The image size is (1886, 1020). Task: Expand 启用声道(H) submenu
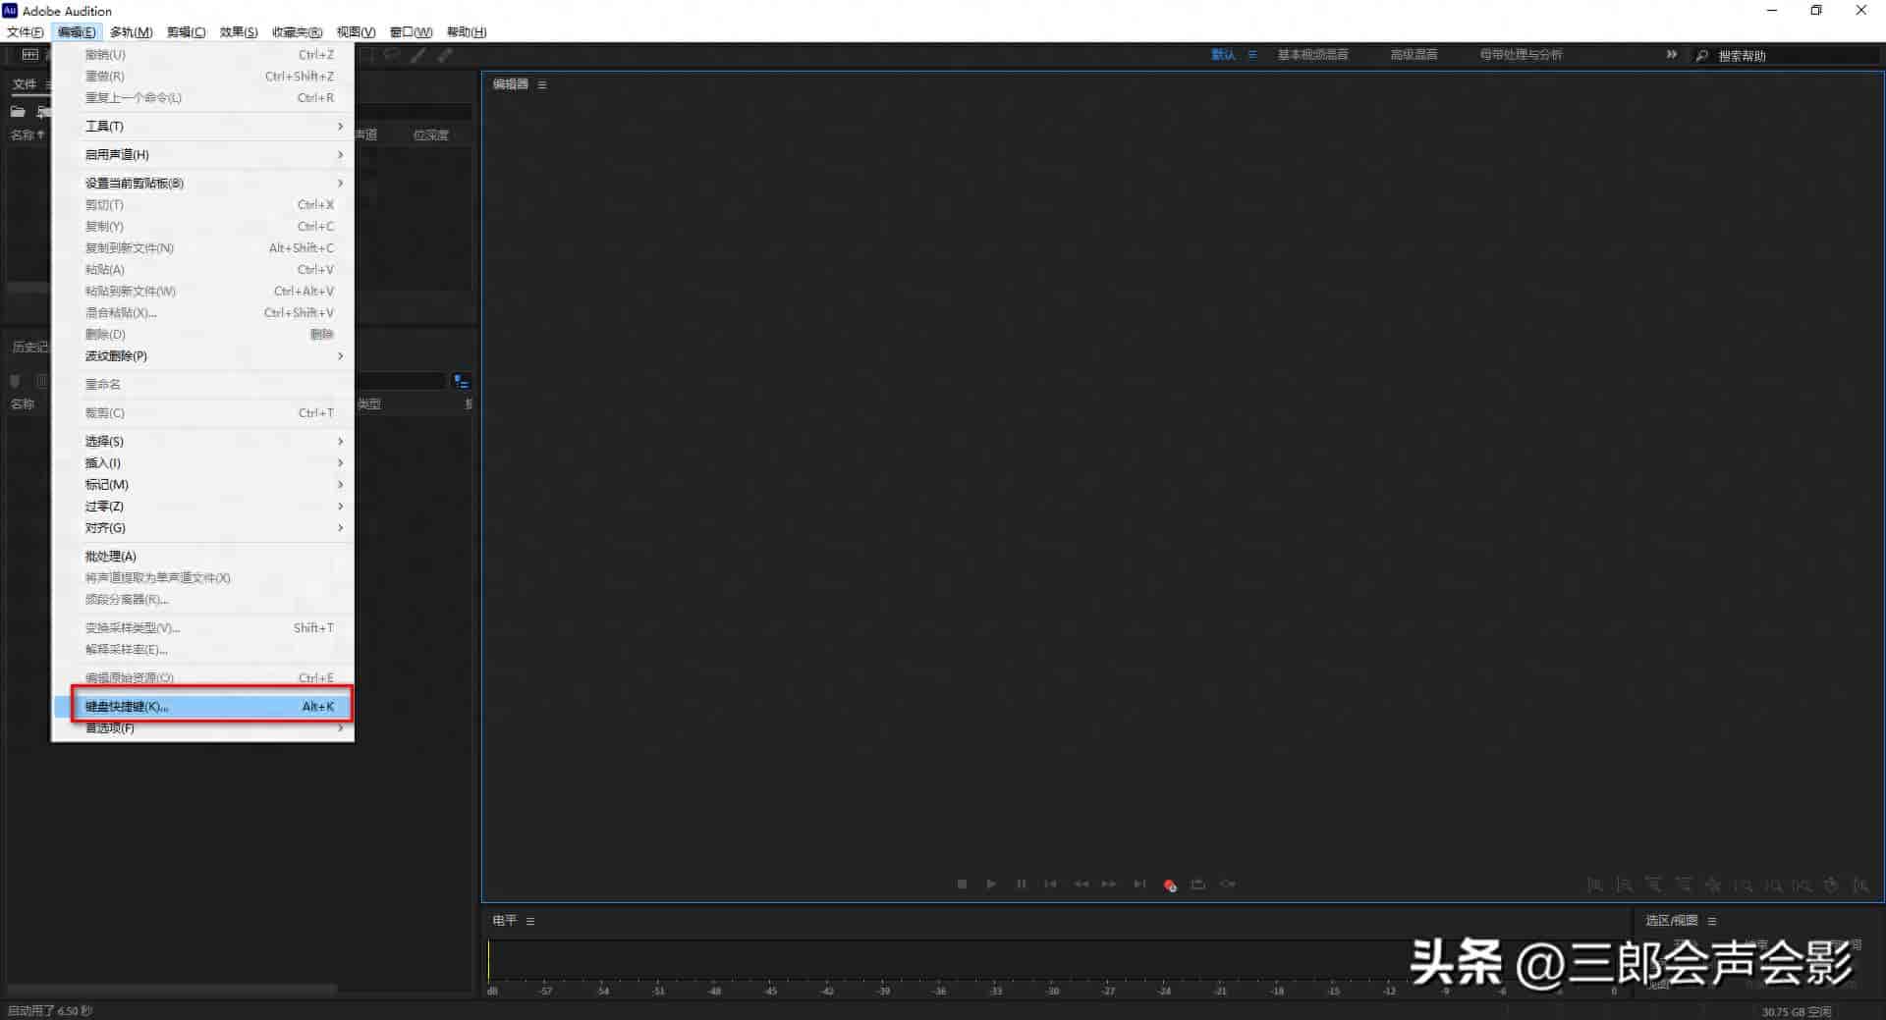coord(203,155)
